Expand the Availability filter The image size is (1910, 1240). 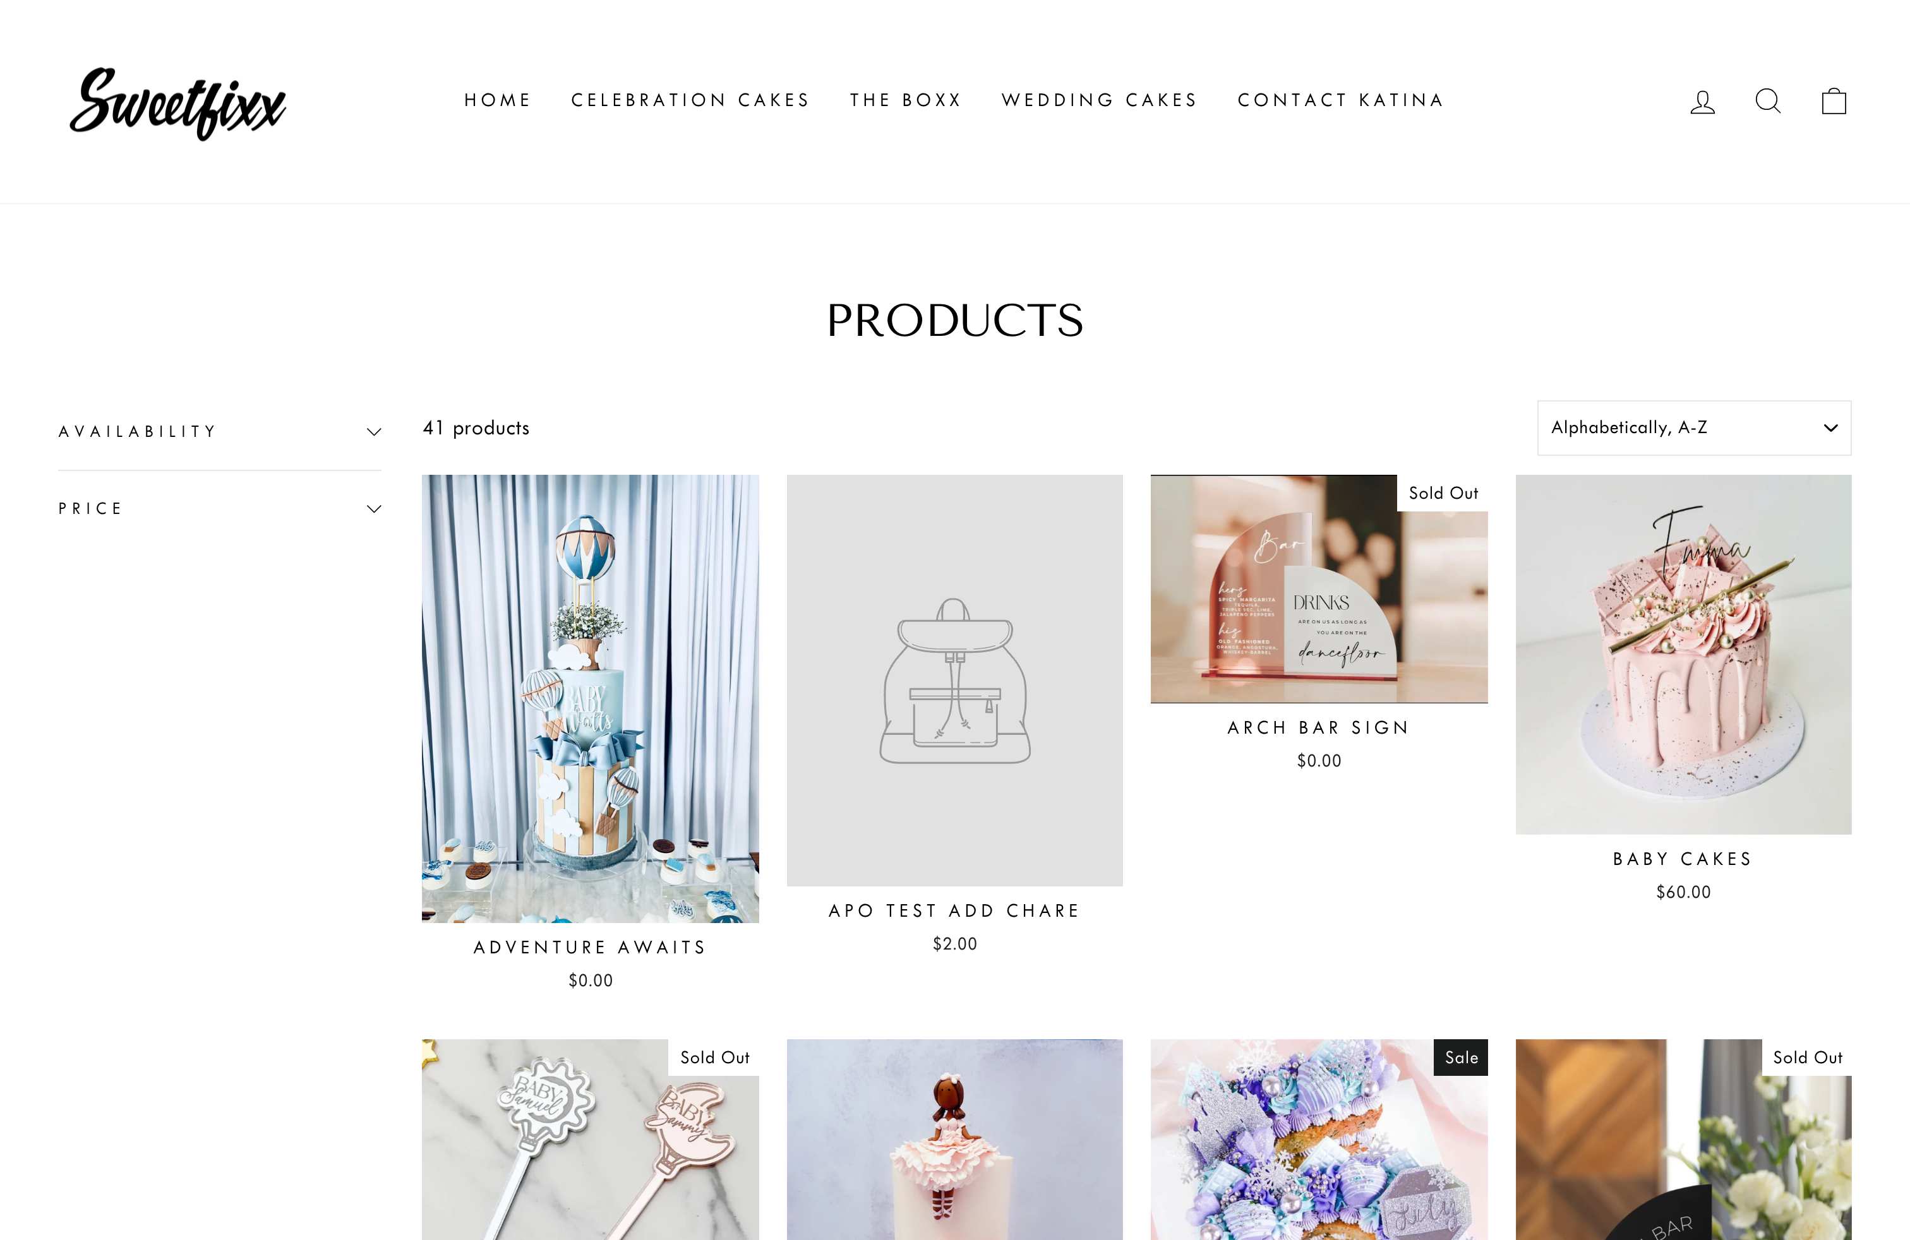pyautogui.click(x=219, y=431)
